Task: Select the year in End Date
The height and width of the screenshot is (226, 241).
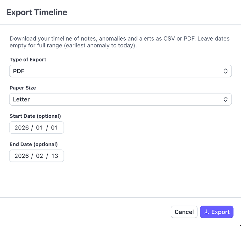Action: [x=21, y=156]
